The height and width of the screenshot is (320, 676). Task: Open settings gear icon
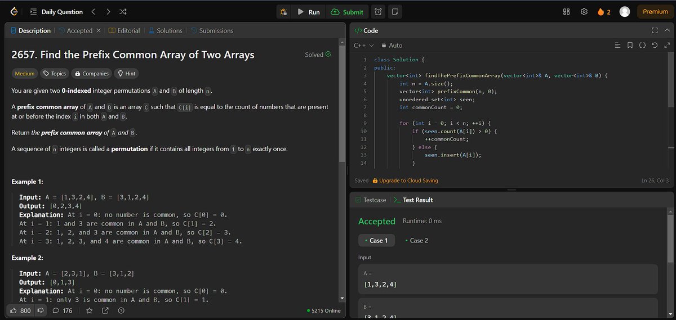(584, 12)
